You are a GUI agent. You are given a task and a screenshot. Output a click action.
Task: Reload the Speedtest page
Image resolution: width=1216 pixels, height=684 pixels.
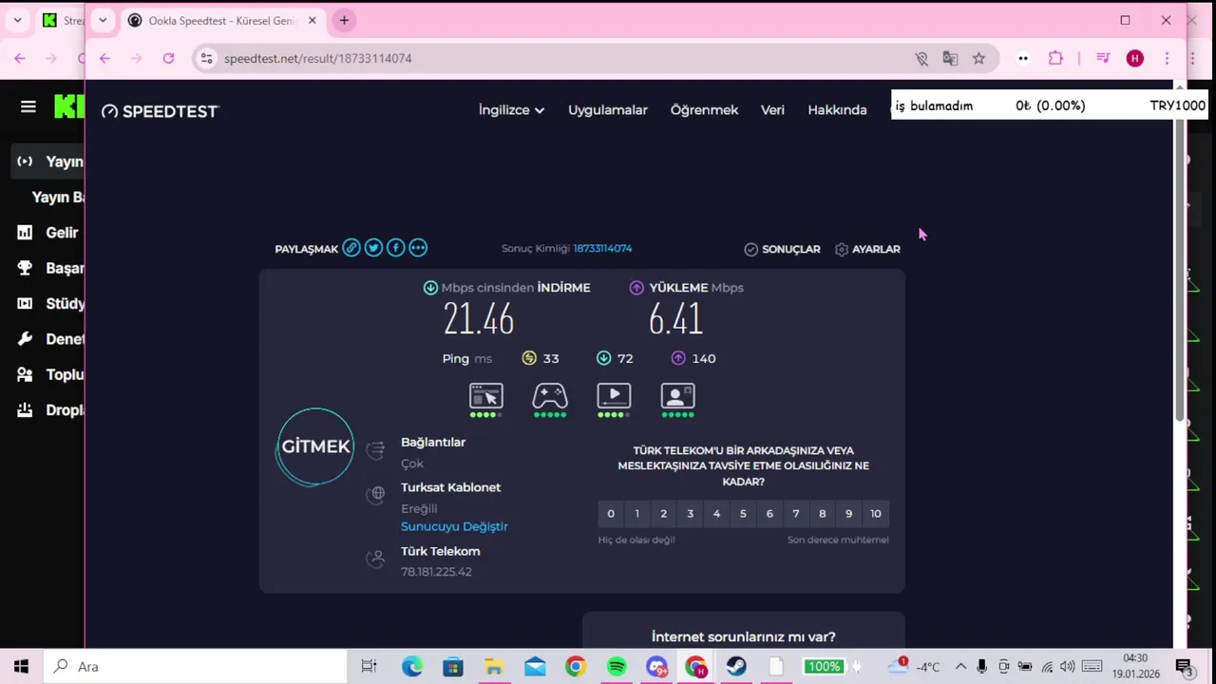[168, 58]
